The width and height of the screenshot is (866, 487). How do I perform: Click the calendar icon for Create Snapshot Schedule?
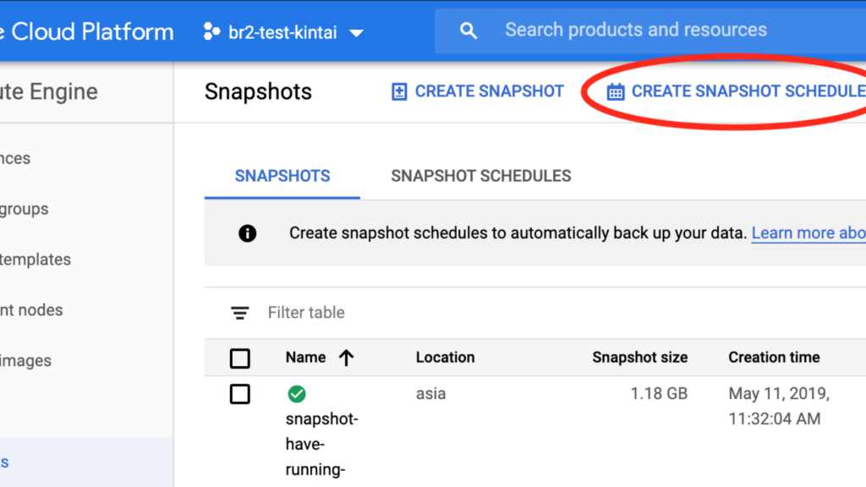616,91
